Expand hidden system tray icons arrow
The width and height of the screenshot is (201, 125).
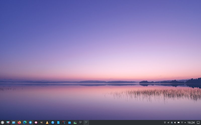[x=185, y=122]
